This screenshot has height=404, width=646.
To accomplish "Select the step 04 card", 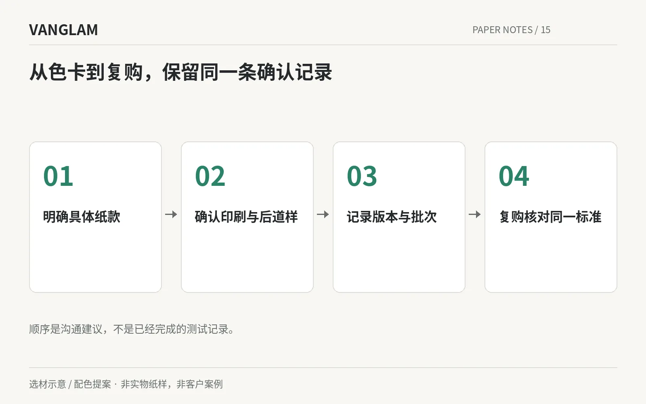I will (x=551, y=217).
